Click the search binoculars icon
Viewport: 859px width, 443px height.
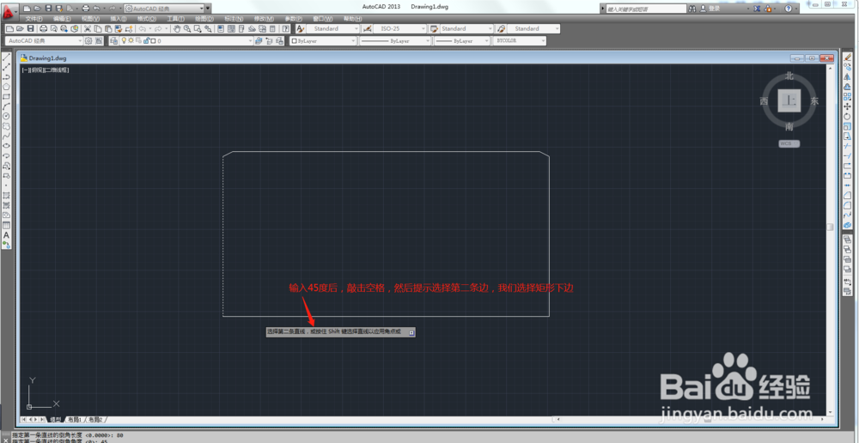pyautogui.click(x=691, y=9)
